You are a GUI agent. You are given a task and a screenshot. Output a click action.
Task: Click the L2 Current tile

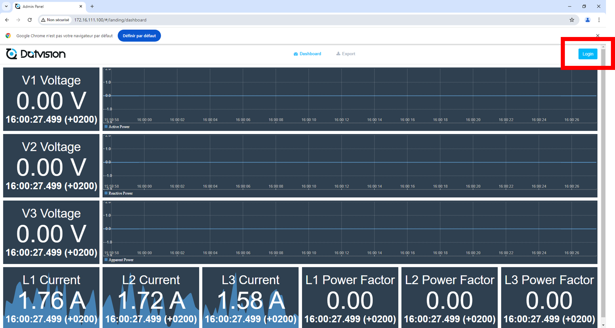151,297
